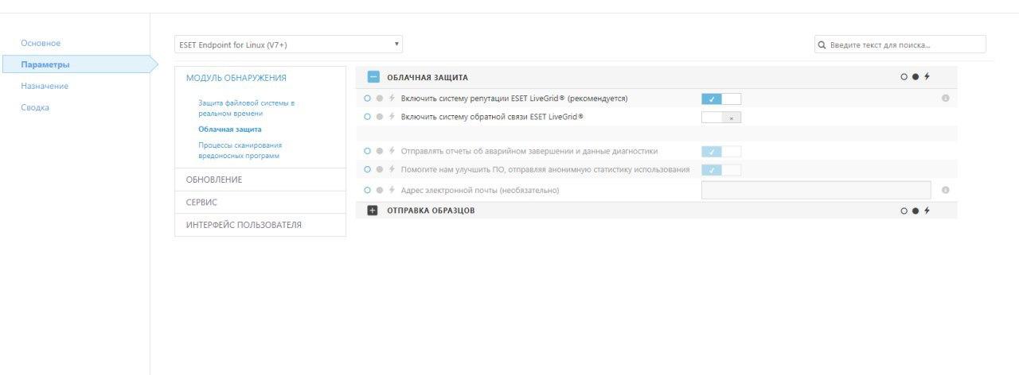Image resolution: width=1019 pixels, height=375 pixels.
Task: Click the circle "not applied" icon in ОБЛАЧНАЯ ЗАЩИТА header
Action: tap(904, 77)
